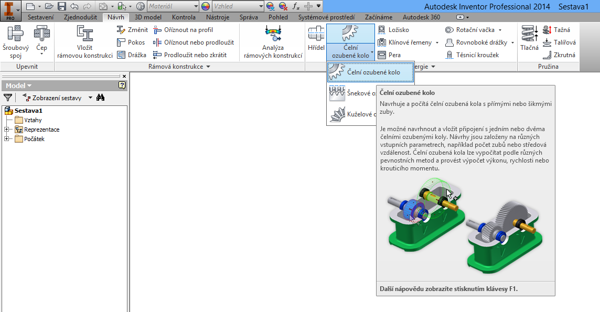This screenshot has height=312, width=600.
Task: Click the Drážka tool
Action: [x=132, y=55]
